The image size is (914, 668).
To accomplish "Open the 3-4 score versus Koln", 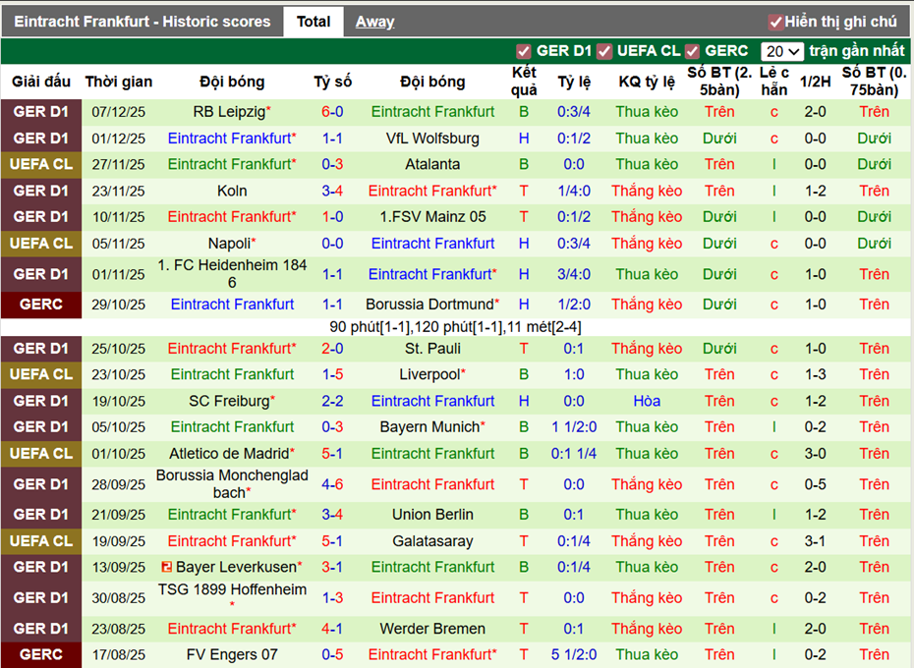I will point(332,191).
